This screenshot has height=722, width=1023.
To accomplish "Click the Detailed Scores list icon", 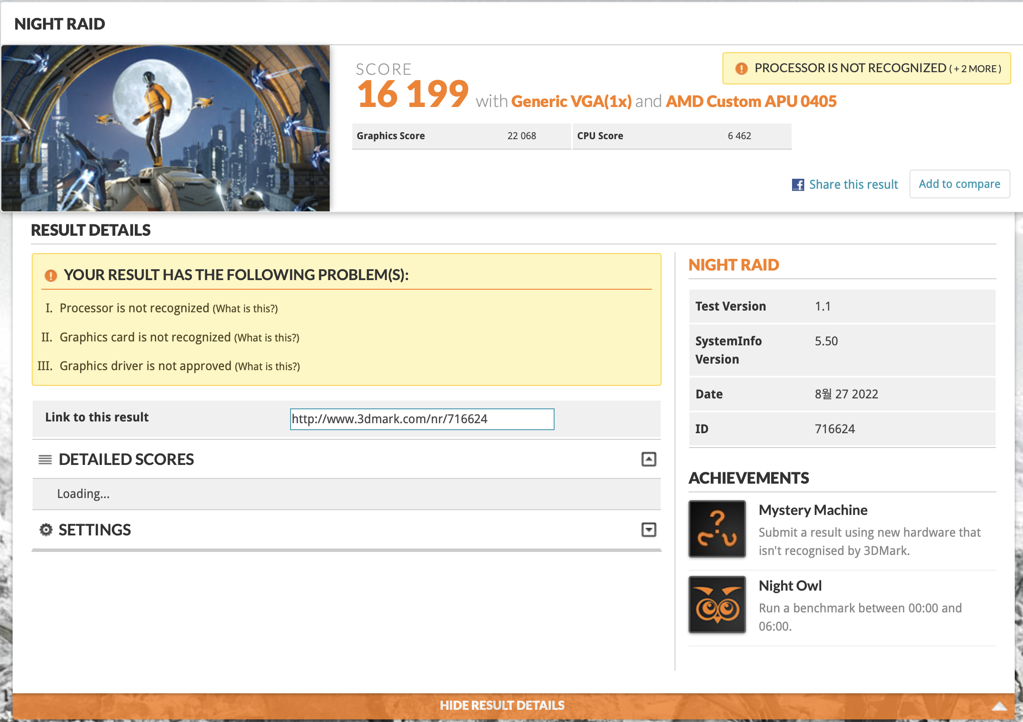I will click(45, 459).
